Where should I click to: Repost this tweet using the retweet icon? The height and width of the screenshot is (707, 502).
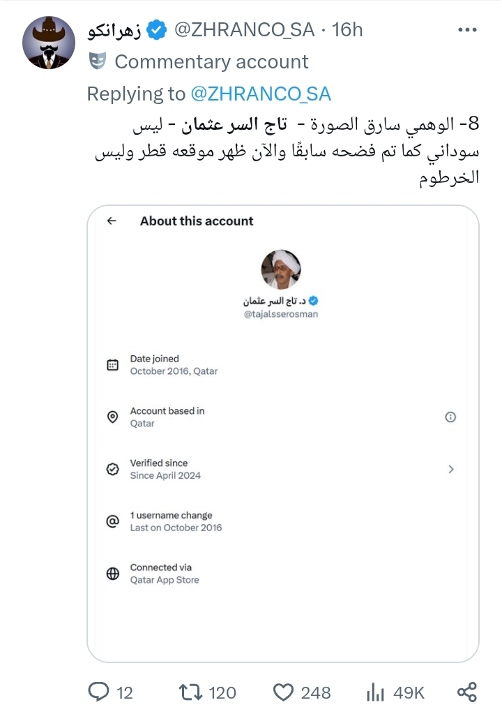coord(189,692)
